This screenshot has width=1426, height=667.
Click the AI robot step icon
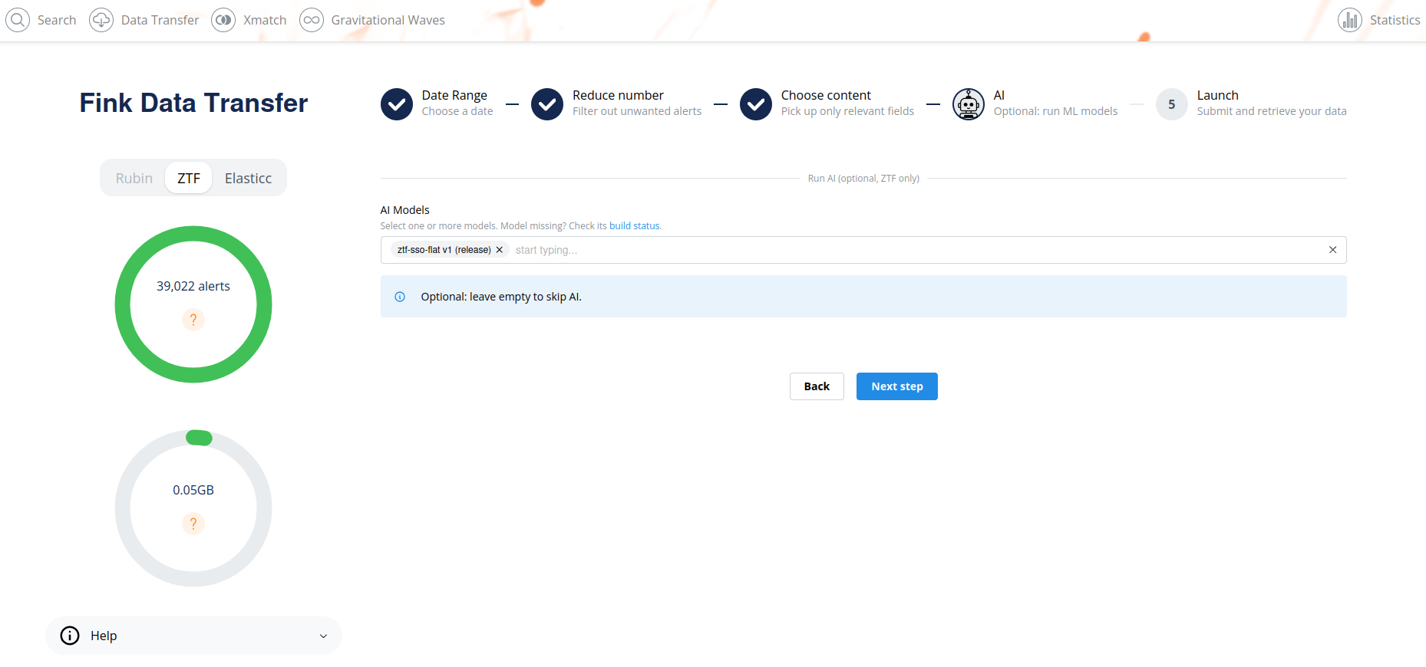(x=969, y=104)
